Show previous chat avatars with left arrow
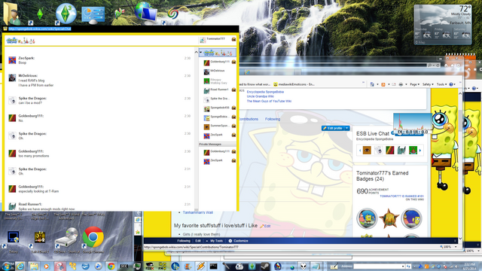482x271 pixels. [360, 151]
